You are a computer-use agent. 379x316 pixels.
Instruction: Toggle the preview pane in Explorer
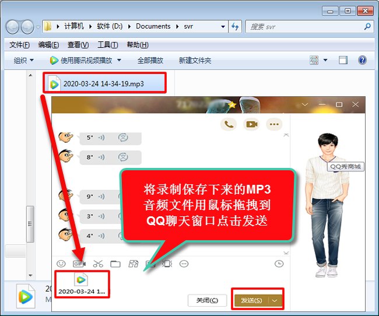pyautogui.click(x=343, y=60)
